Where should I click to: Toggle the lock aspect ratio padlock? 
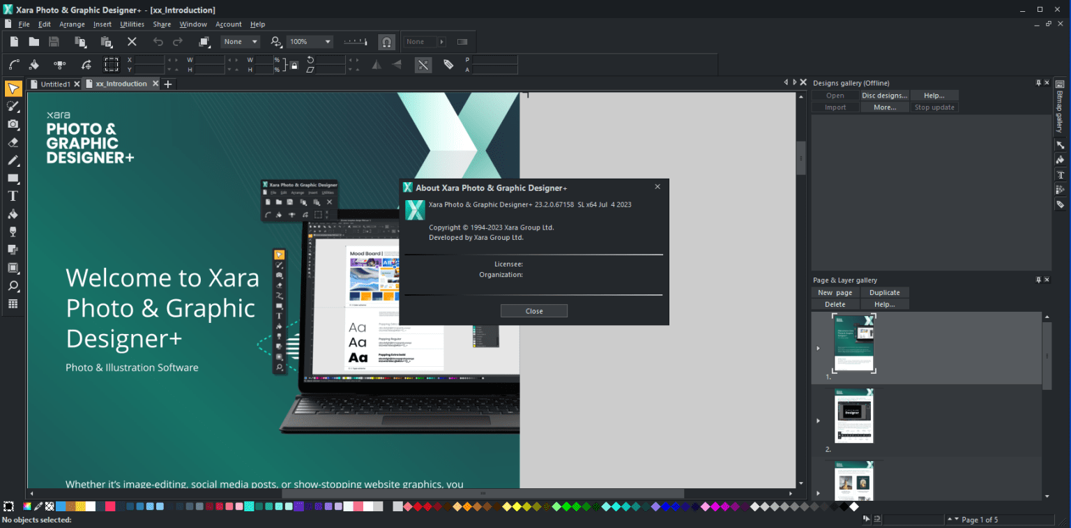click(x=294, y=64)
